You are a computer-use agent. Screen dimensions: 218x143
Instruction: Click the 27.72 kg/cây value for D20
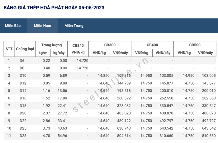(x=62, y=113)
